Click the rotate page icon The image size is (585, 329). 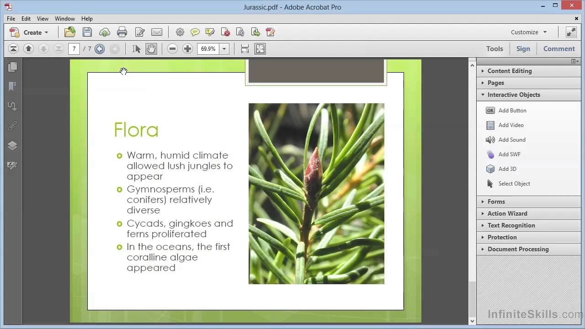click(240, 32)
